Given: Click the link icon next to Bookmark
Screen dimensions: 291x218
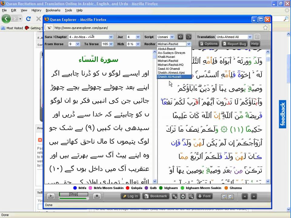Looking at the screenshot, I should 175,196.
